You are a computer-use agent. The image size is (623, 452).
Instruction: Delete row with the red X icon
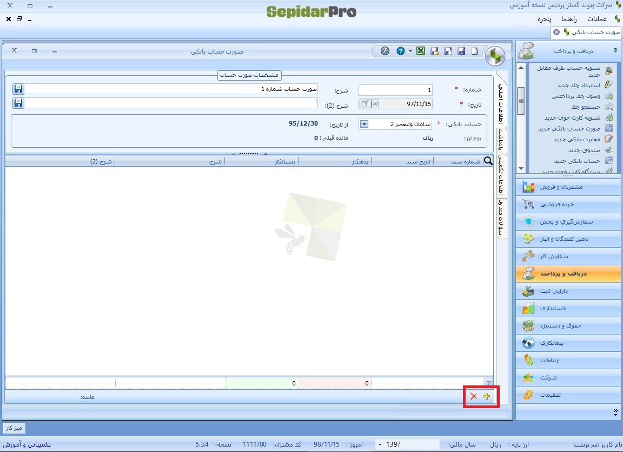[473, 396]
